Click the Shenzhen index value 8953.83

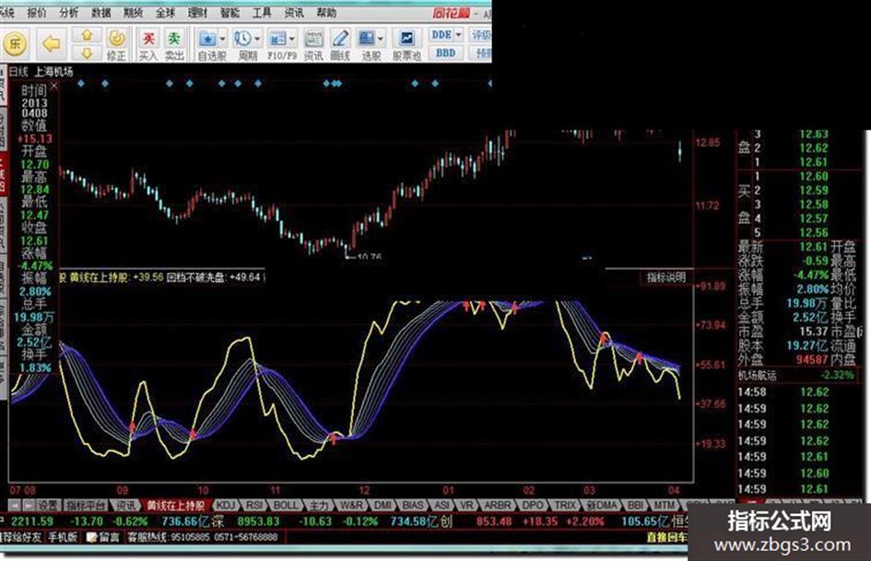258,521
